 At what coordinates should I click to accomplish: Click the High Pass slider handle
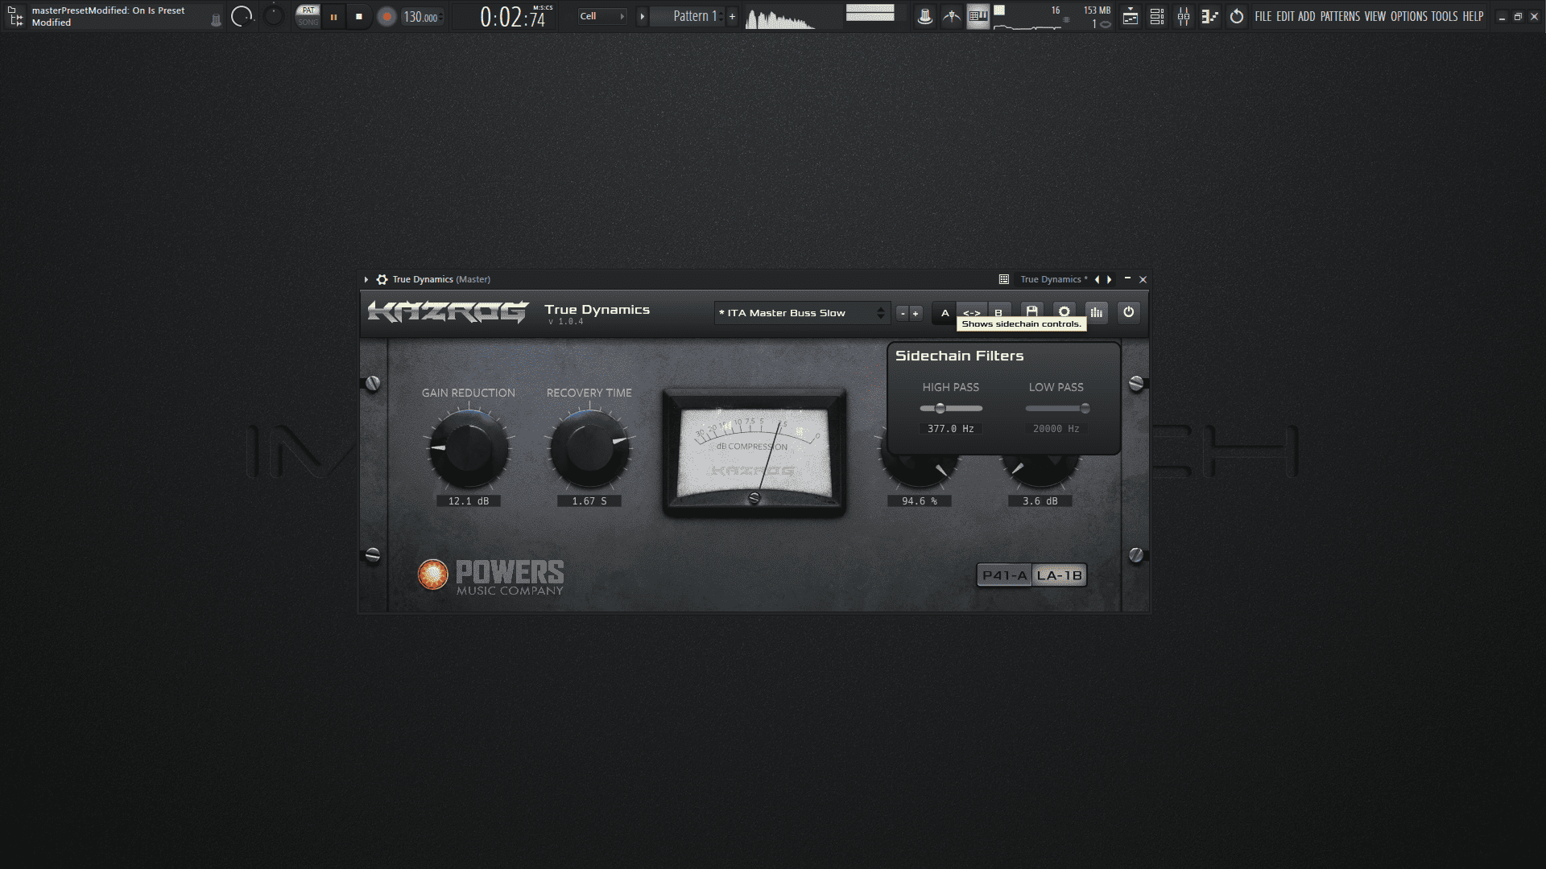coord(940,409)
